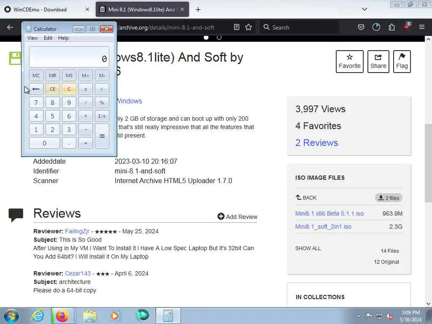Click the Favorite button
The width and height of the screenshot is (432, 324).
(350, 62)
